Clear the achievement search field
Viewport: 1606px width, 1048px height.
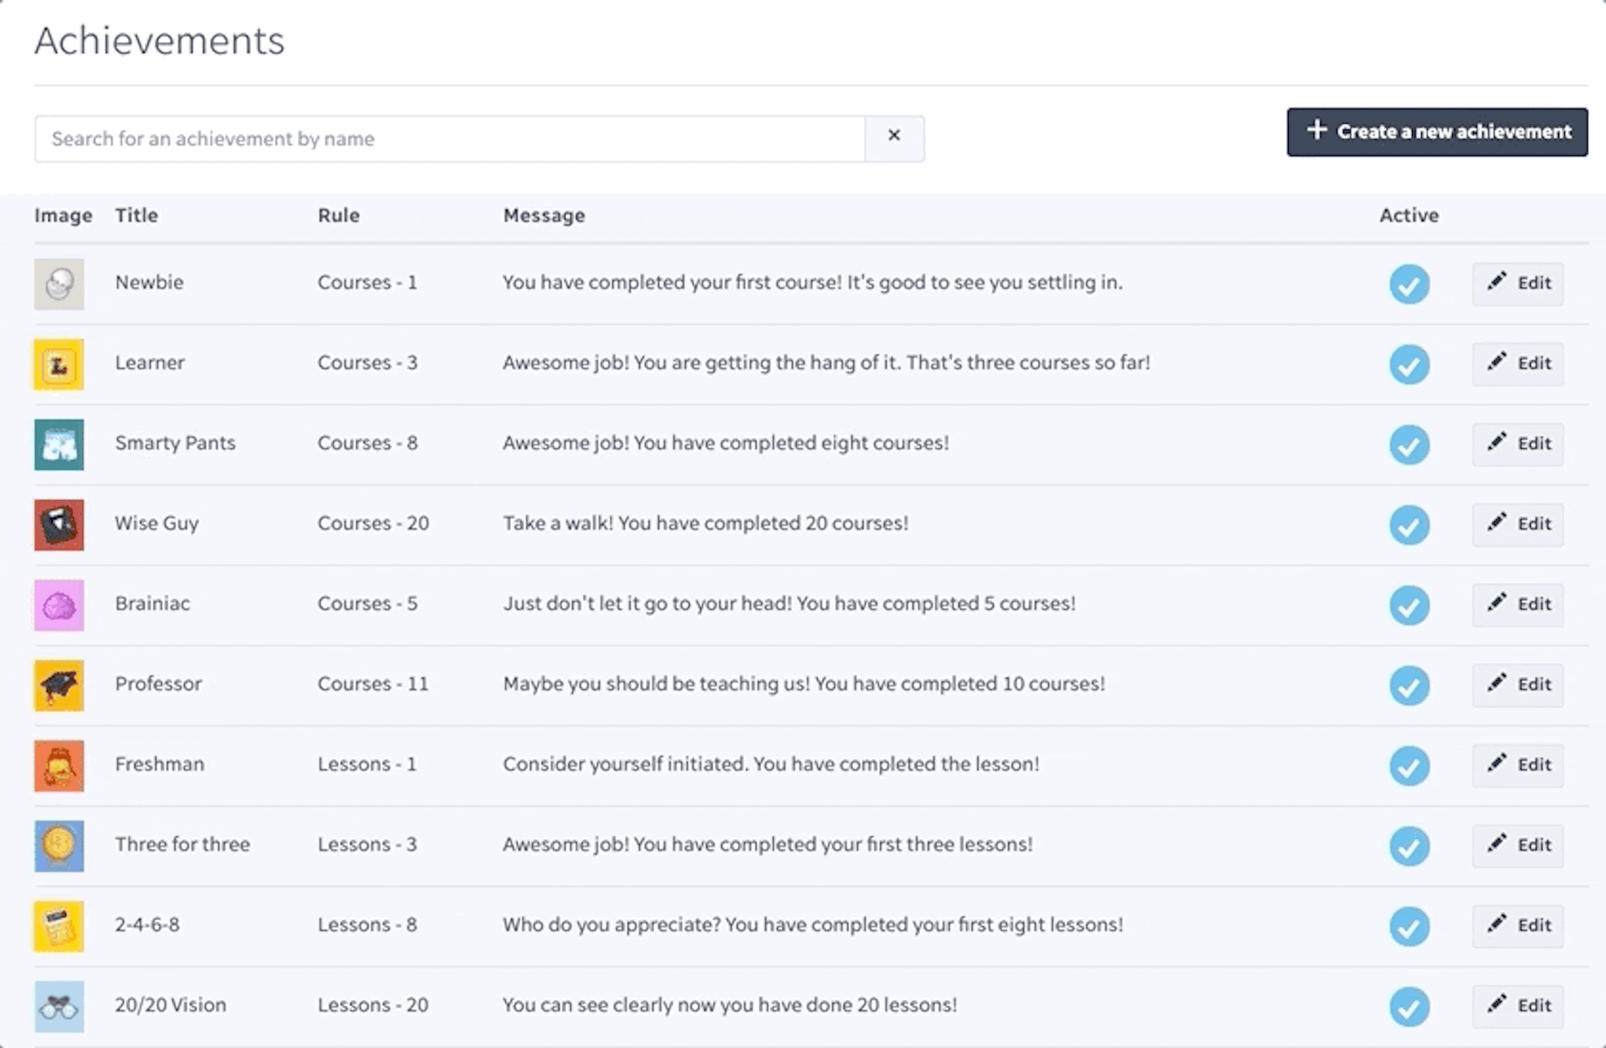(892, 138)
